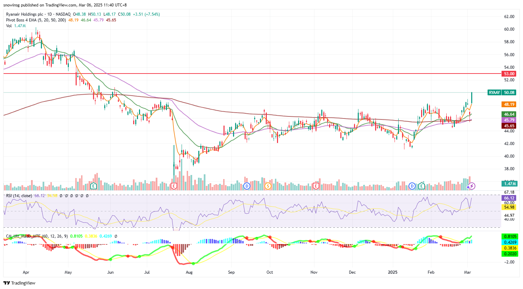Click the 0.4269 value in MACD legend

coord(106,236)
